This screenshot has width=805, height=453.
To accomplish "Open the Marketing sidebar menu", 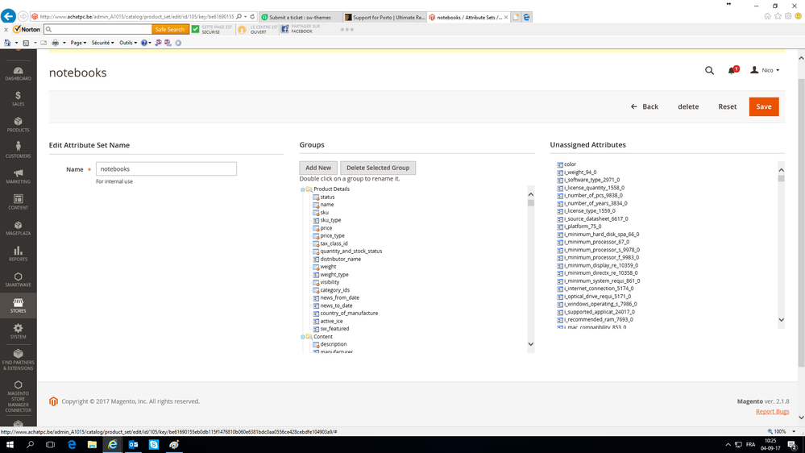I will pos(18,177).
